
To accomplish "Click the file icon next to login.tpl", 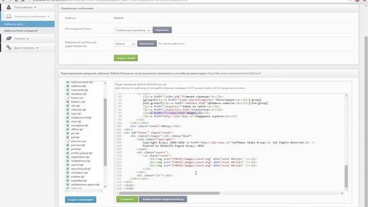I will coord(68,114).
